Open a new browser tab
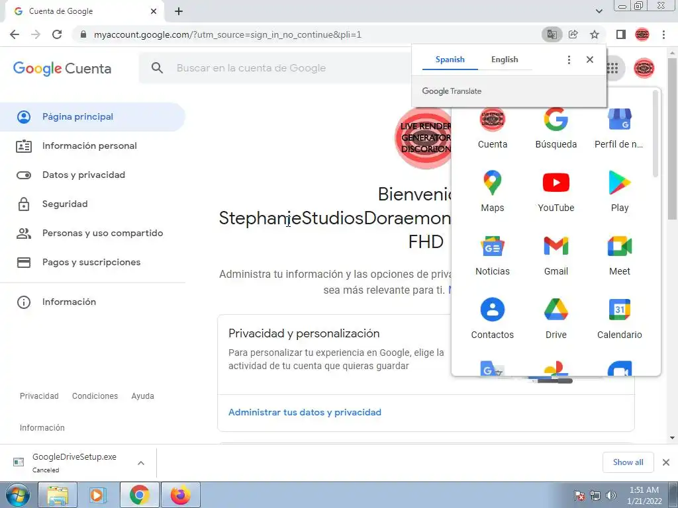The height and width of the screenshot is (508, 678). 179,11
